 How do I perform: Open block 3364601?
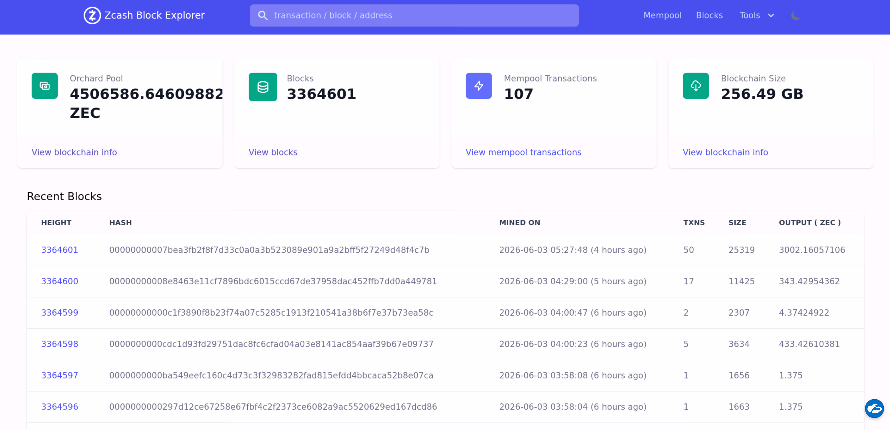coord(59,250)
